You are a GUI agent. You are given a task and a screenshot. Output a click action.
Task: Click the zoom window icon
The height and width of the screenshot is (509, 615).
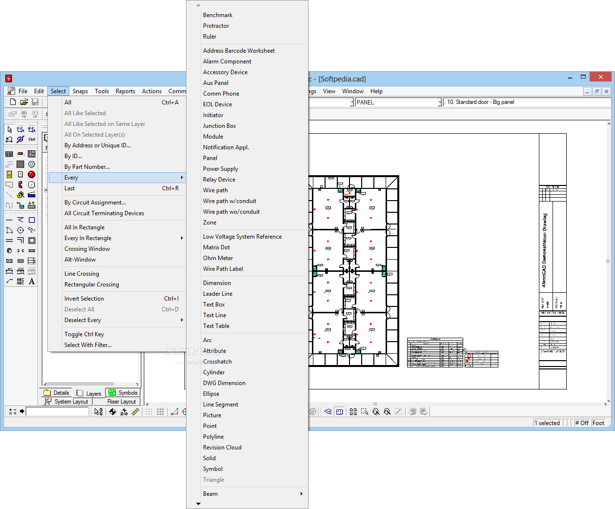tap(365, 411)
